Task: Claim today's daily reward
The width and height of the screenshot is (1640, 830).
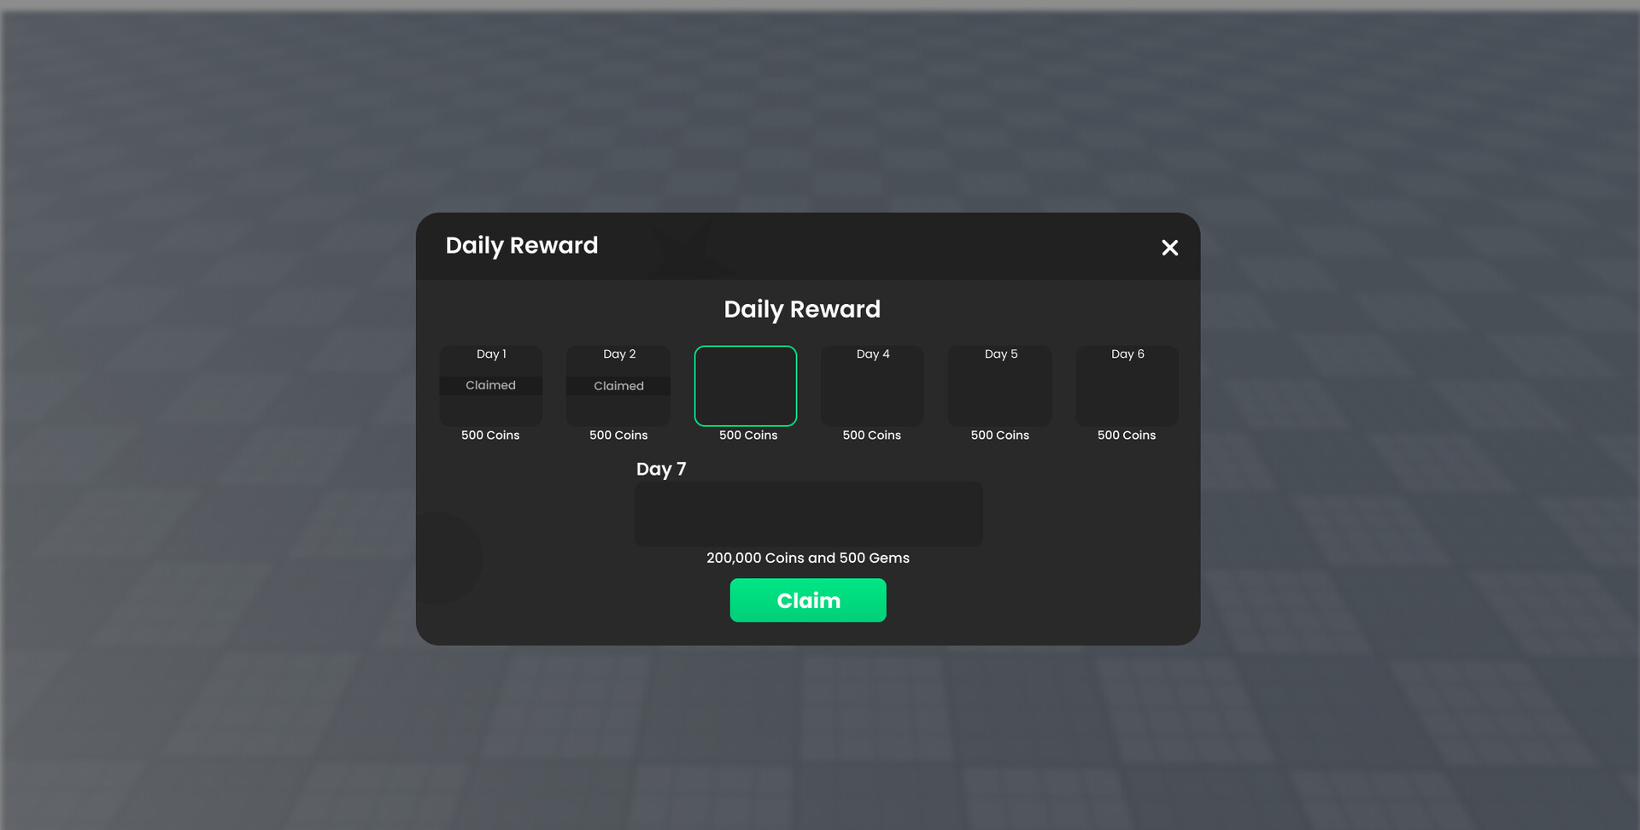Action: pyautogui.click(x=808, y=600)
